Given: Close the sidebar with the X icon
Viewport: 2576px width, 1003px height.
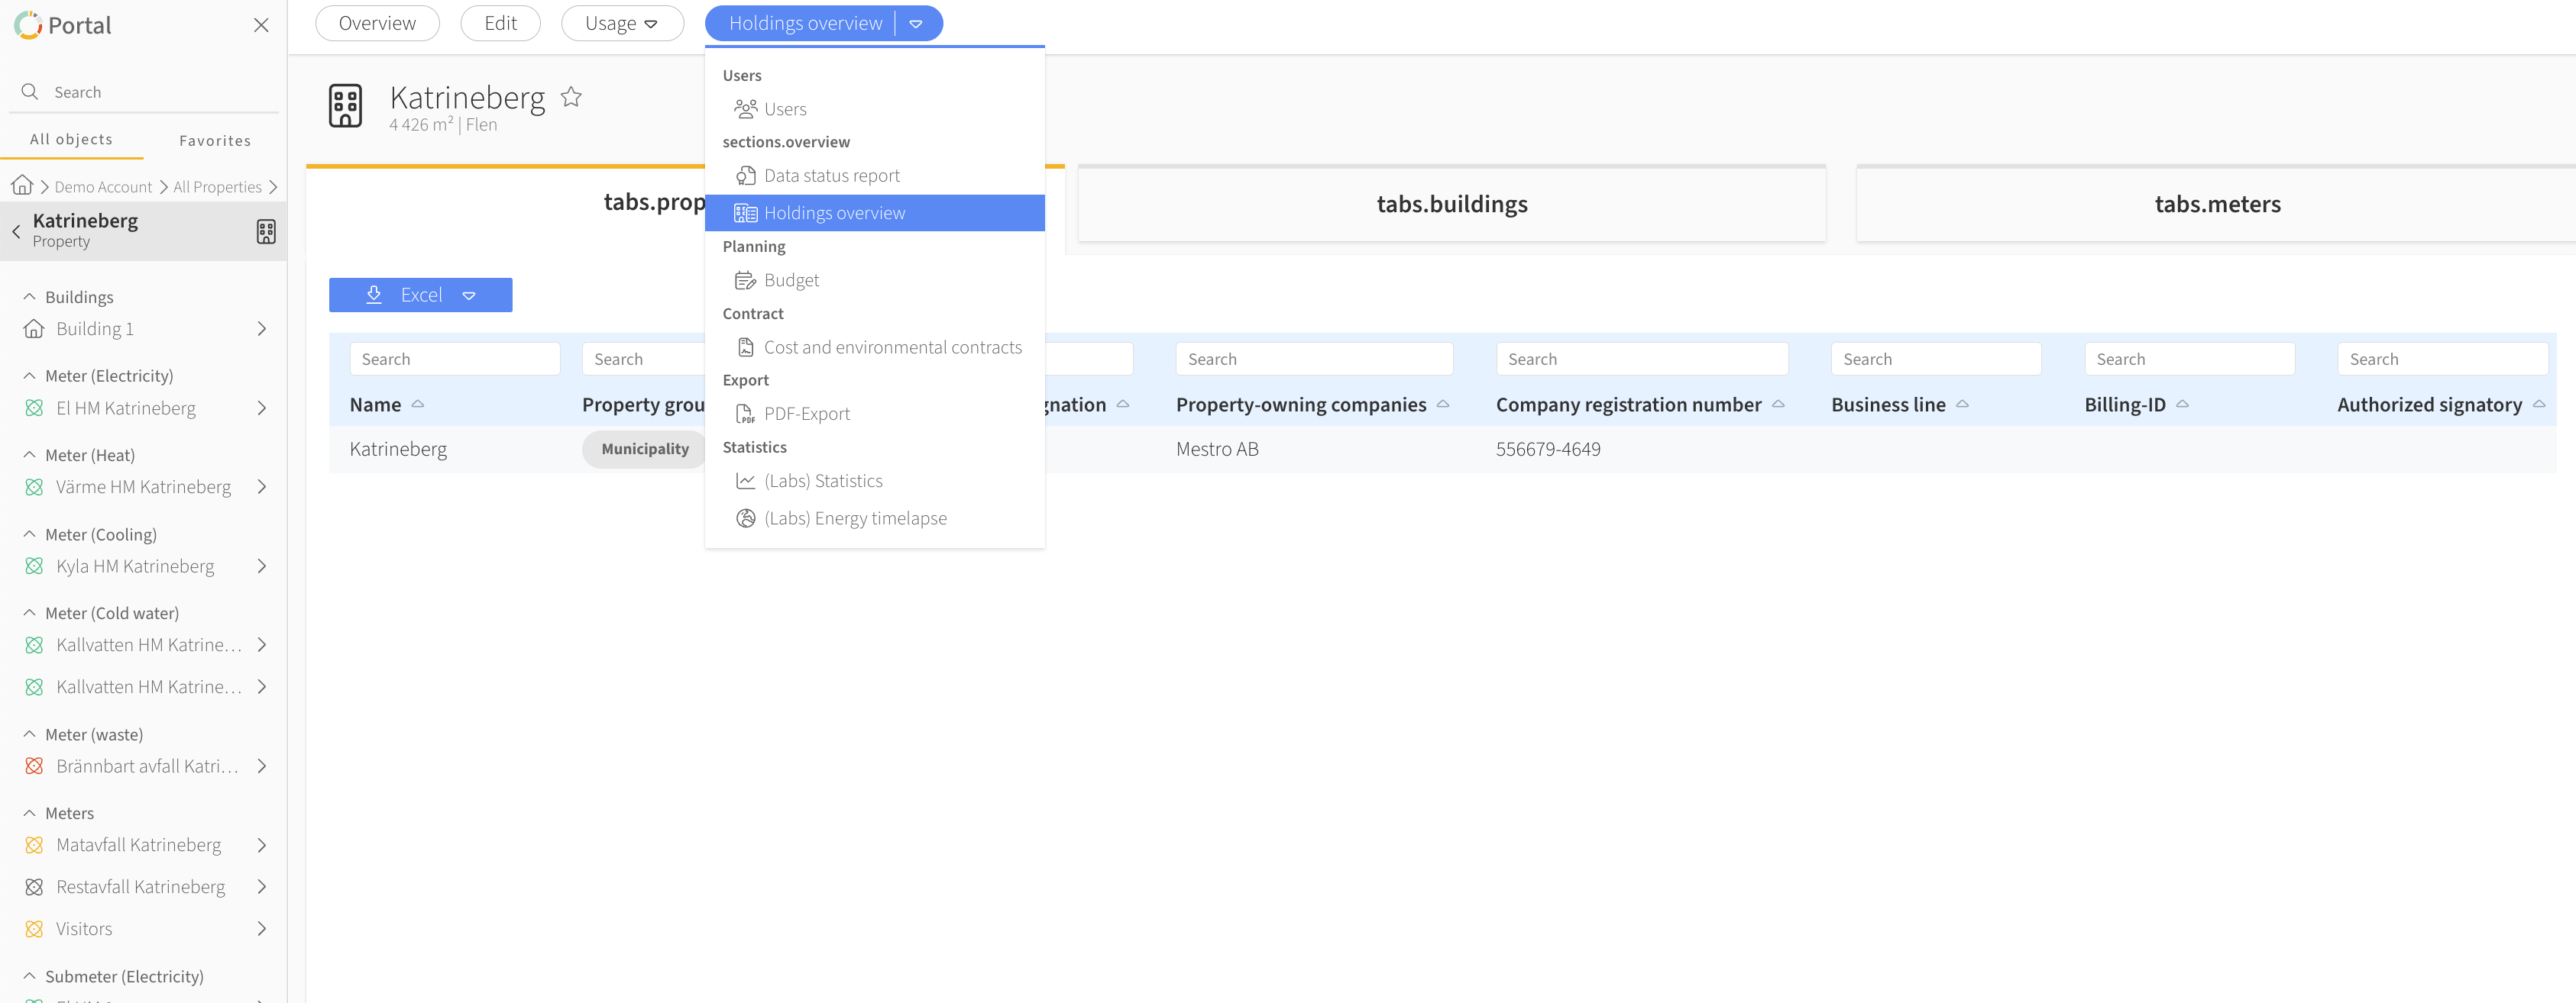Looking at the screenshot, I should [x=261, y=25].
